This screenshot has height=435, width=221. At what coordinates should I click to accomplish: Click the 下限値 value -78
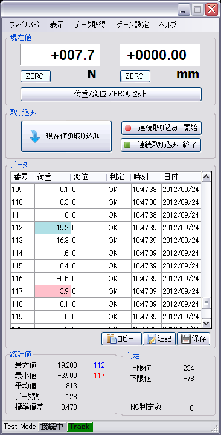click(x=188, y=379)
